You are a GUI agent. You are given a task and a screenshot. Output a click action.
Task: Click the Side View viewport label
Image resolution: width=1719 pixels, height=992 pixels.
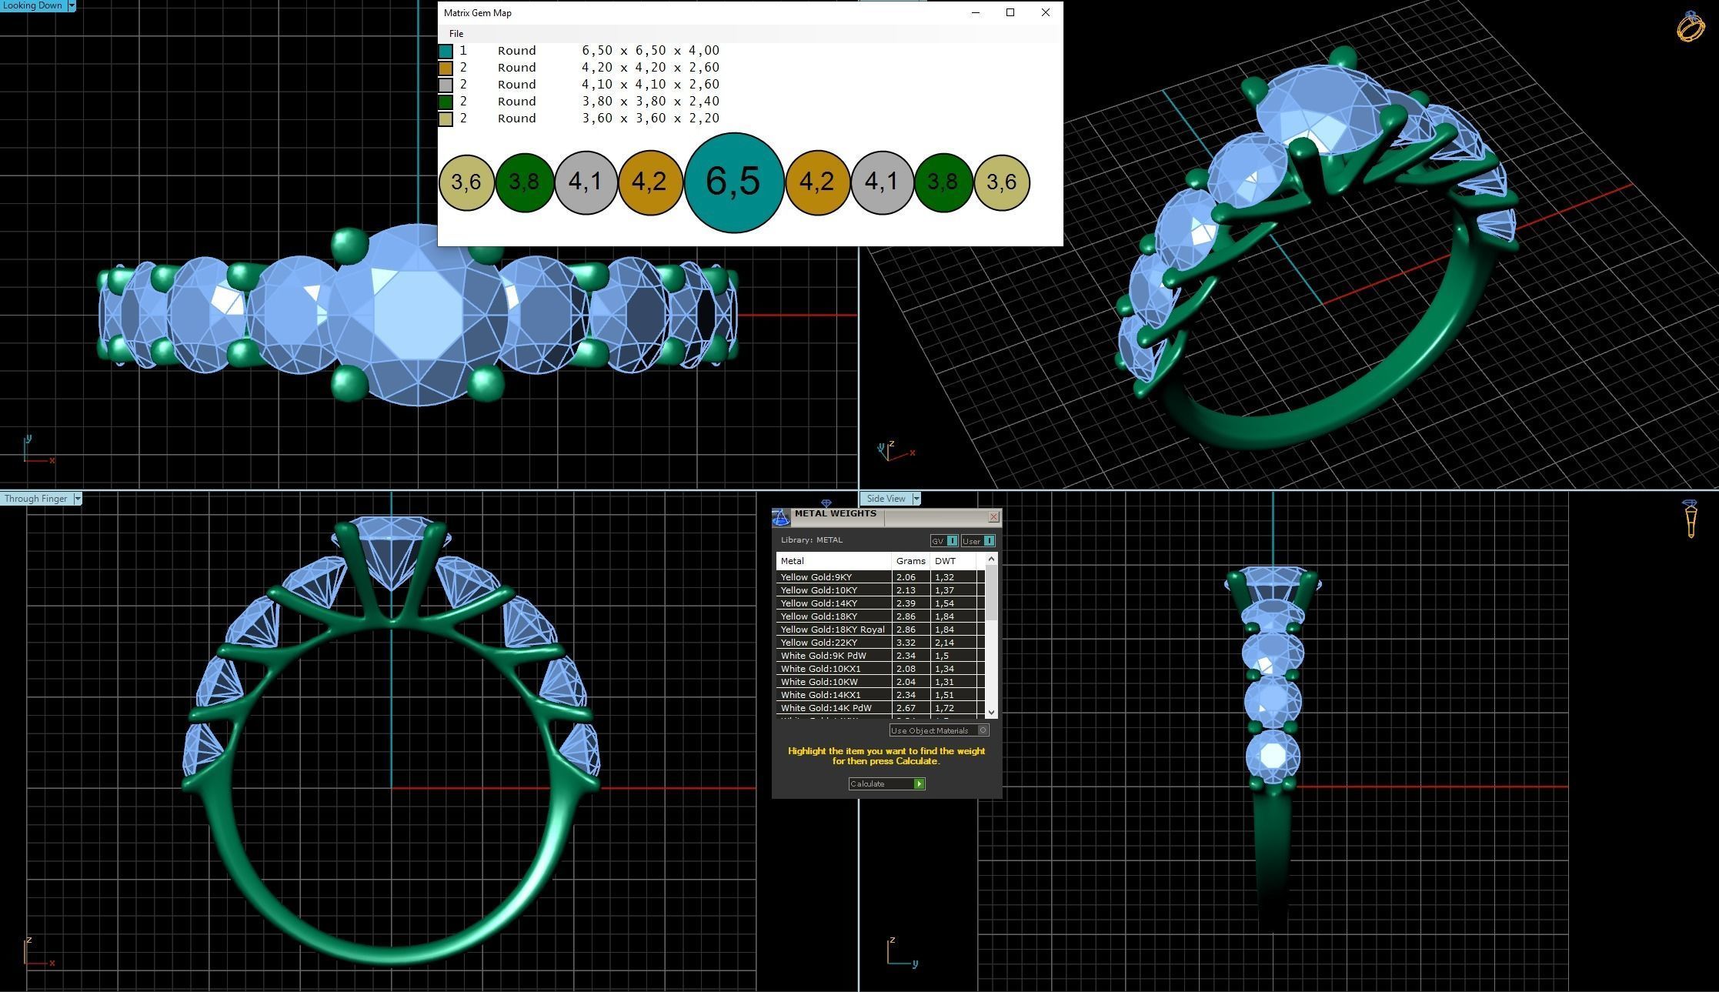(886, 499)
